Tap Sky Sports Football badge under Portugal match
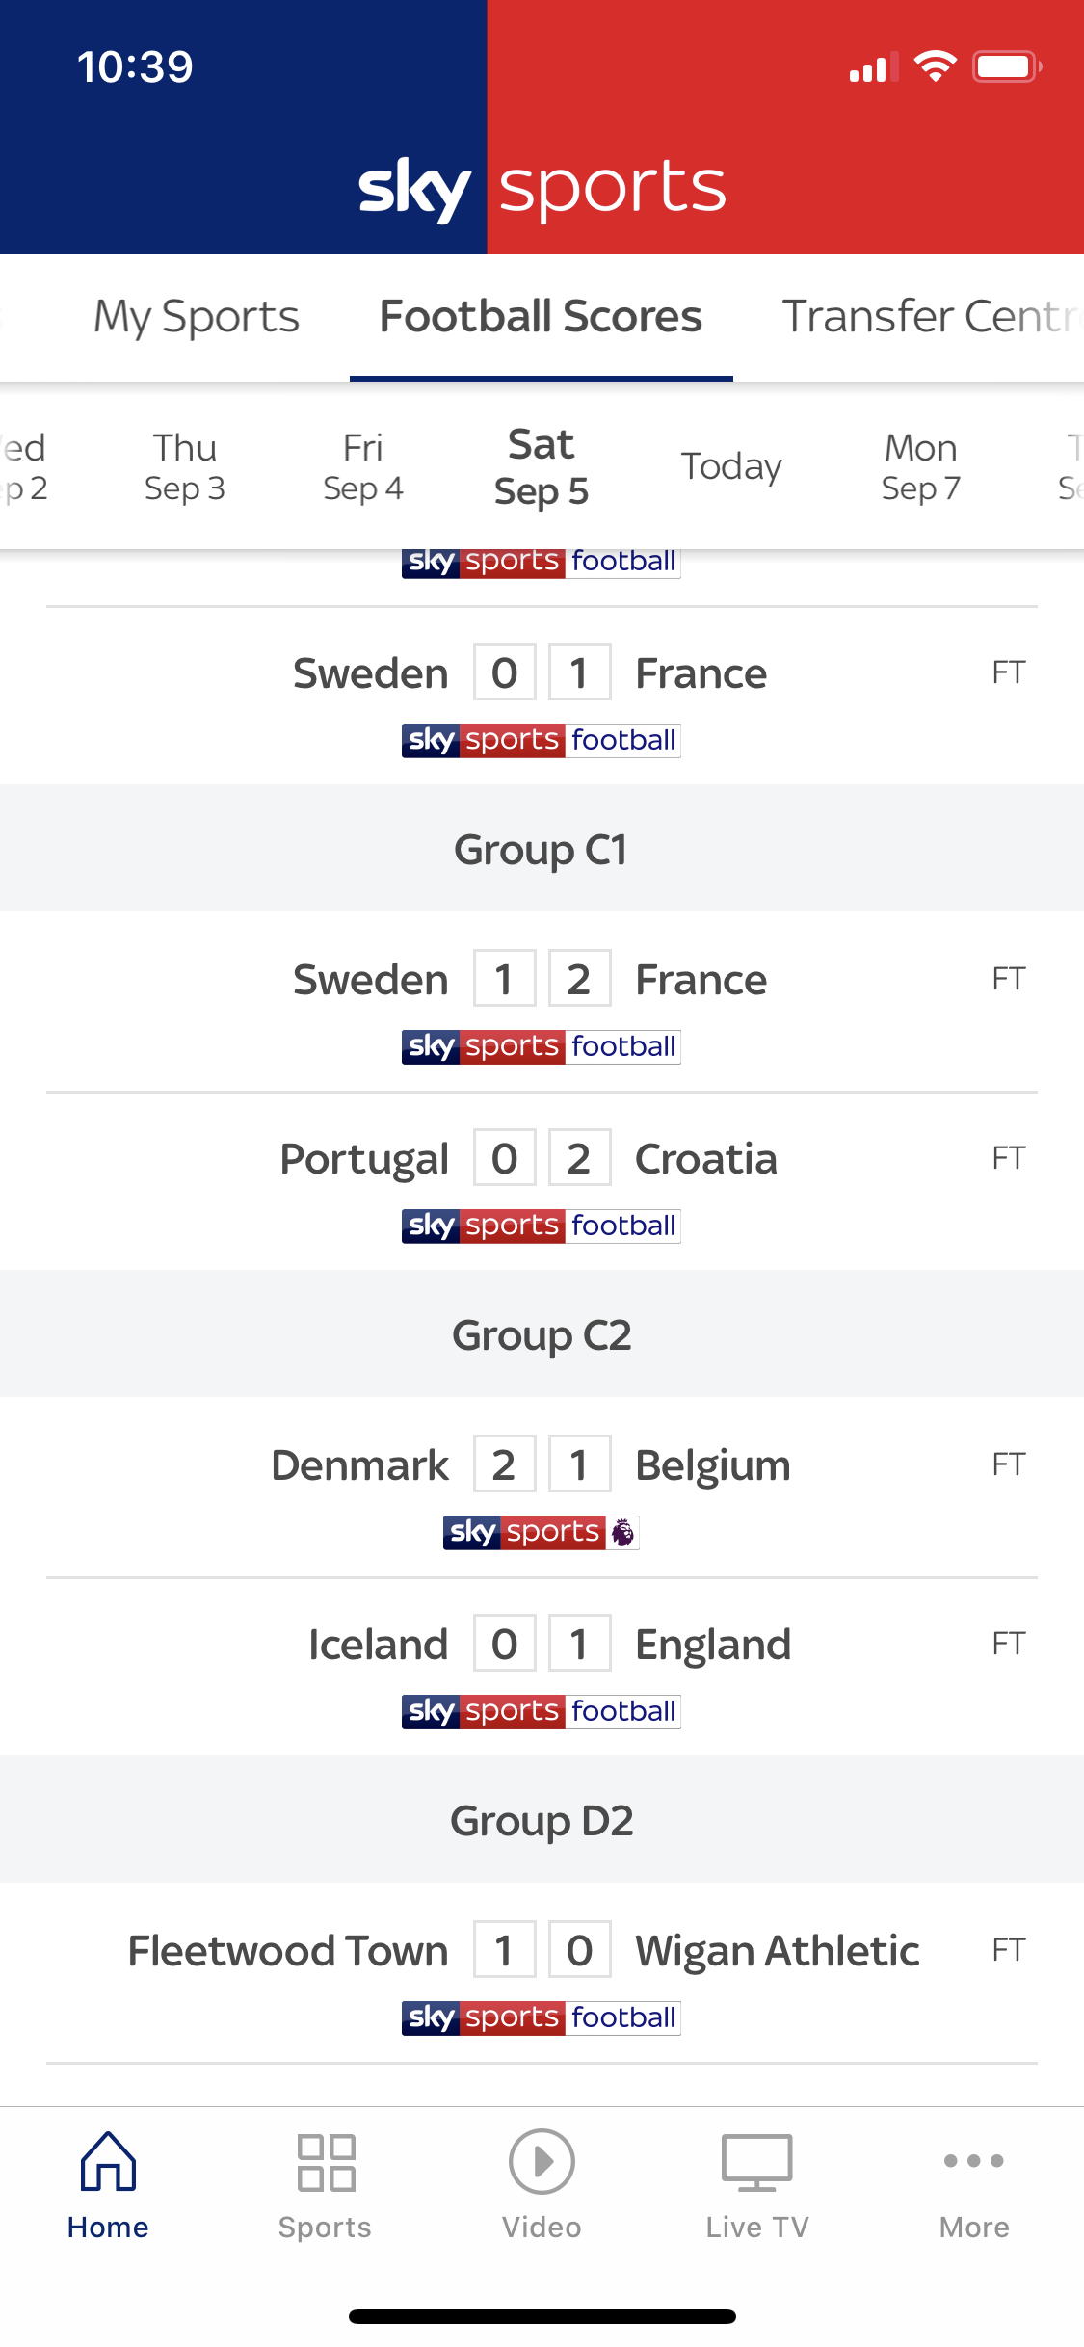This screenshot has width=1084, height=2347. 542,1226
